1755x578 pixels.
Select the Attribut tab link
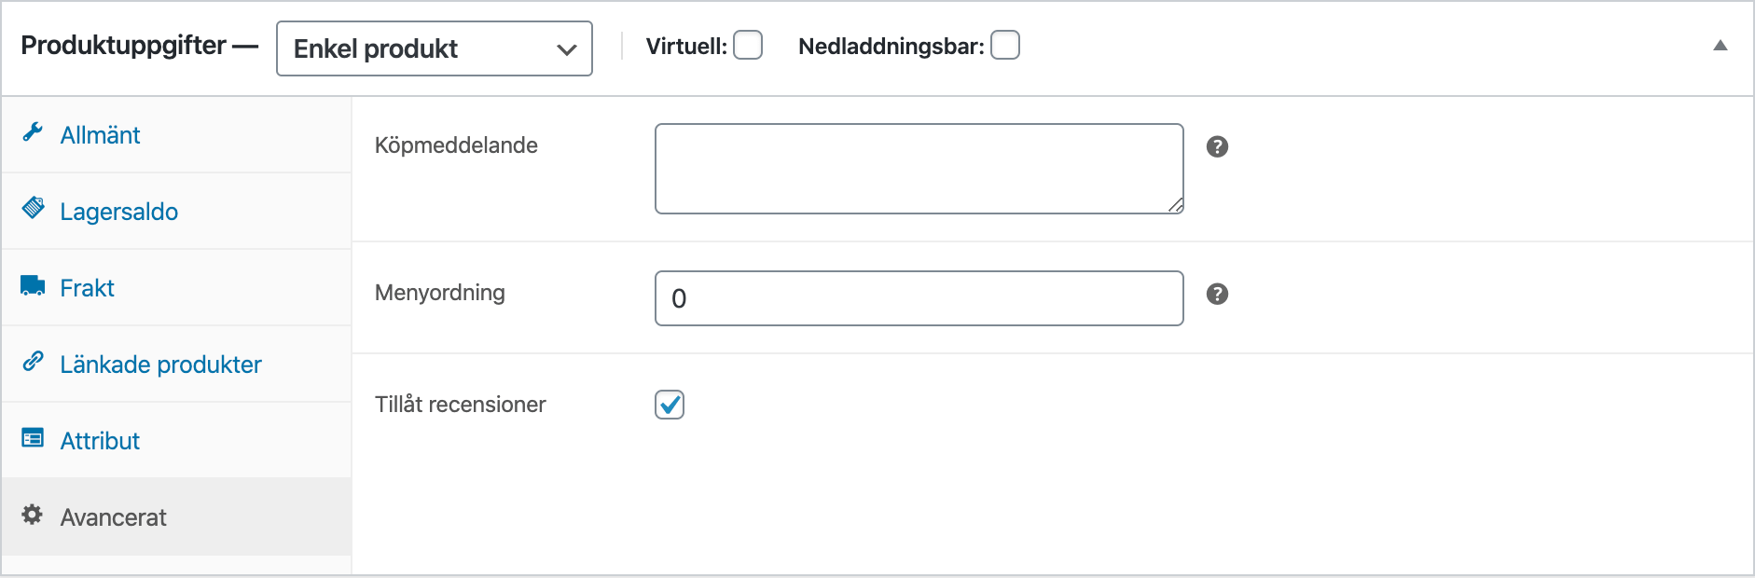[x=100, y=441]
